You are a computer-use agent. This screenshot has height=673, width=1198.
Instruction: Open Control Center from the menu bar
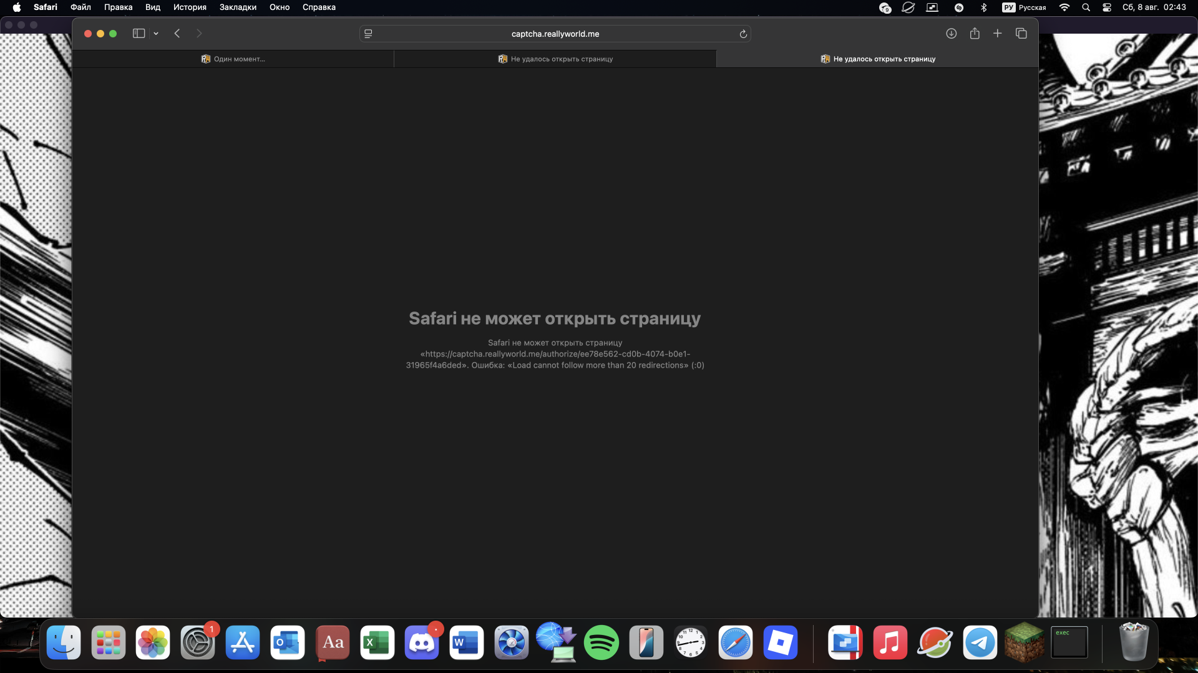pyautogui.click(x=1107, y=7)
